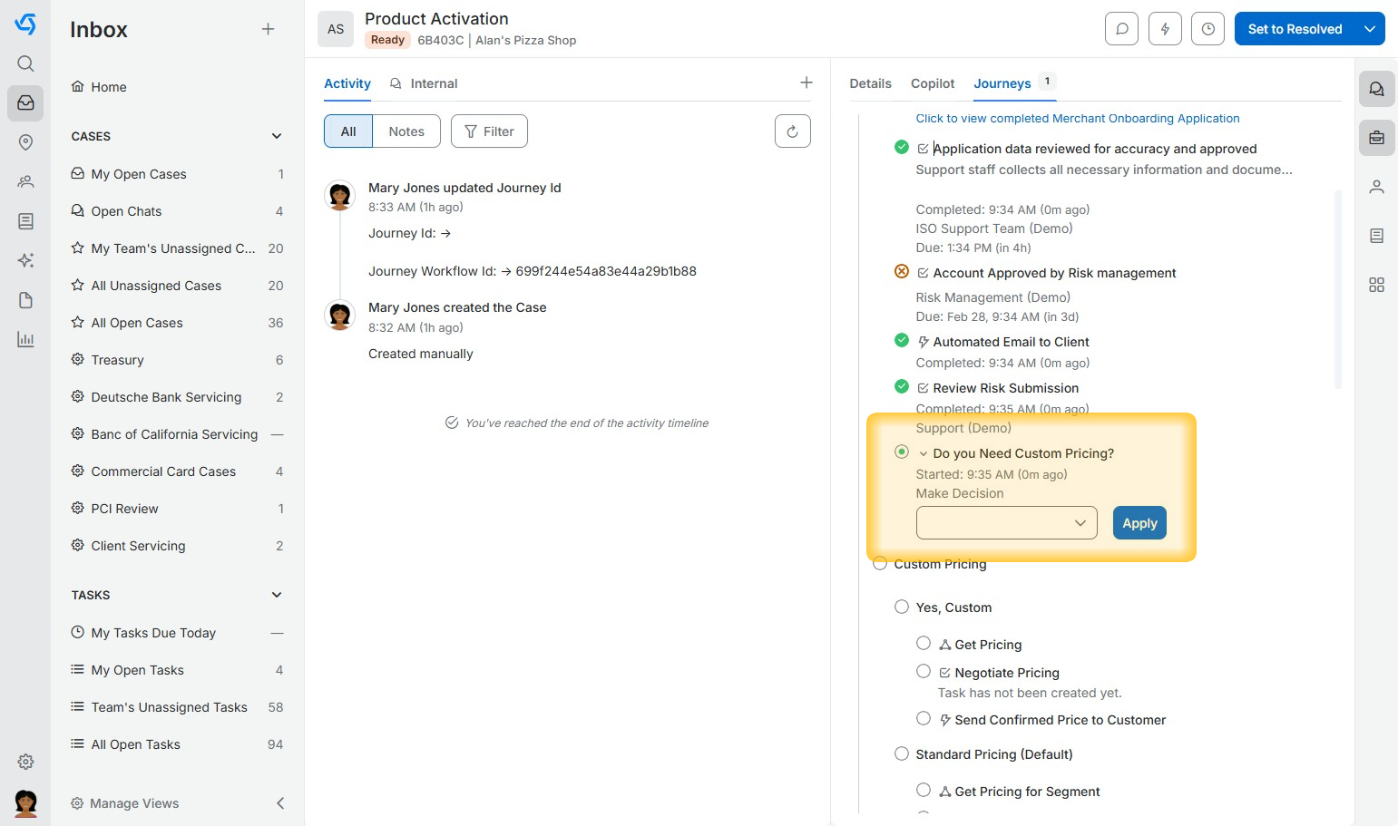Switch to the Internal tab
The height and width of the screenshot is (826, 1398).
[433, 83]
